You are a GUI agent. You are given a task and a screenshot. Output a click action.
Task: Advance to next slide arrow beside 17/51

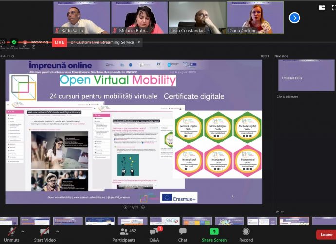coord(143,207)
